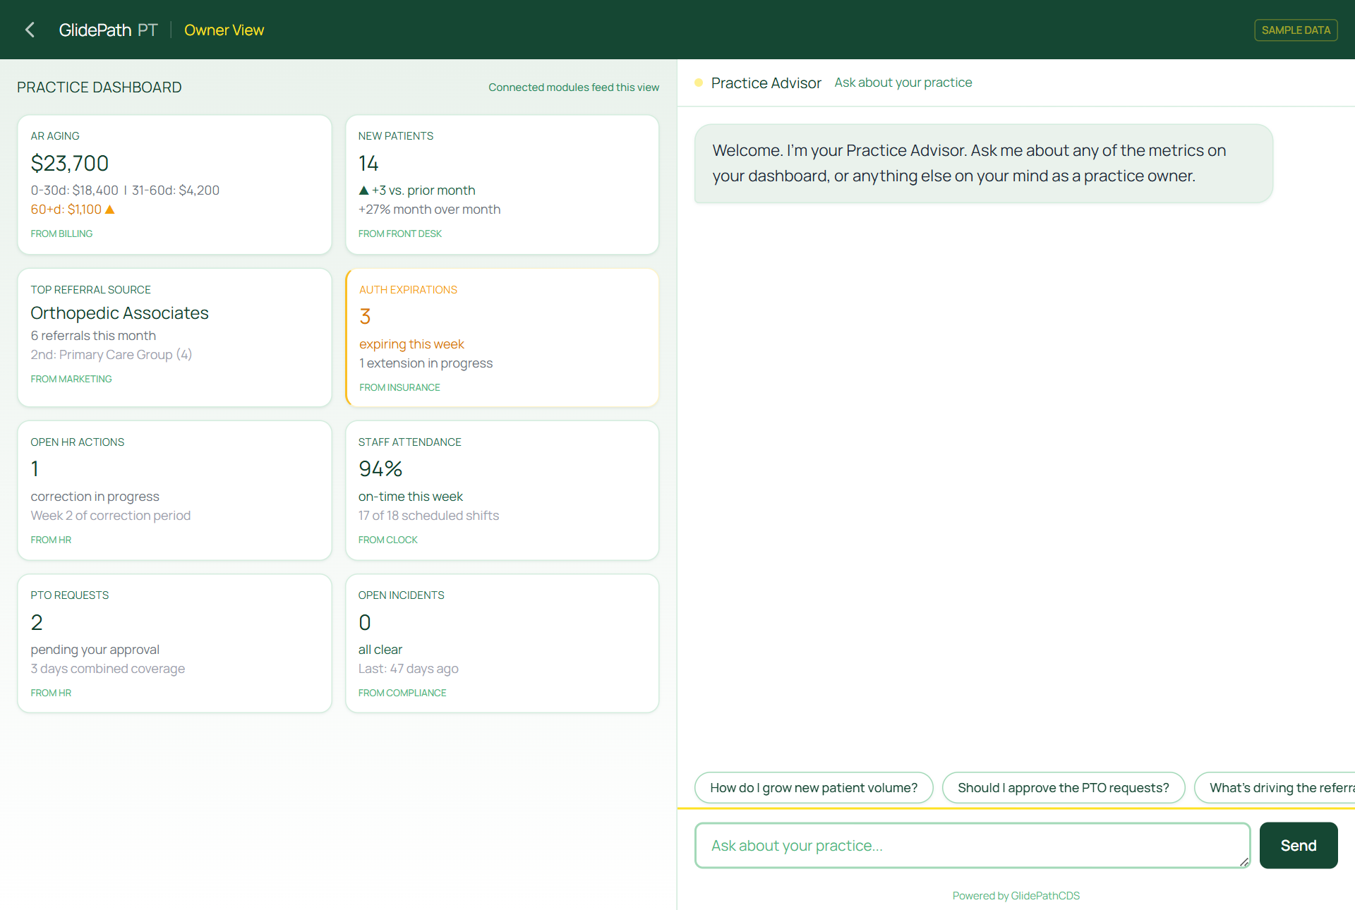Click Connected modules feed this view
This screenshot has height=910, width=1355.
(x=574, y=87)
